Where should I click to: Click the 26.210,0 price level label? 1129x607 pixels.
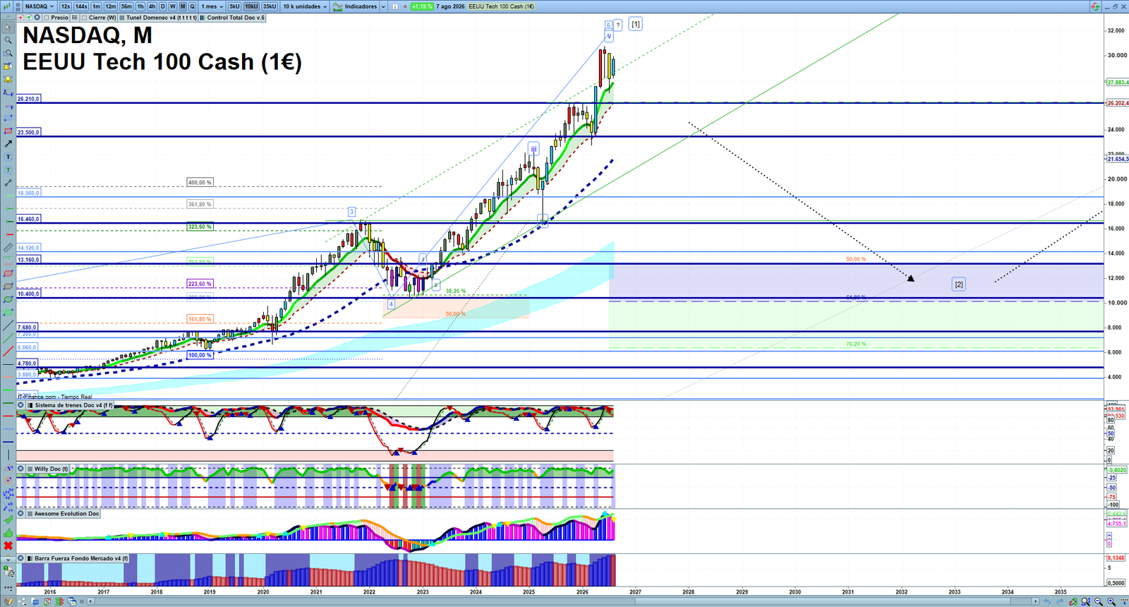coord(29,99)
